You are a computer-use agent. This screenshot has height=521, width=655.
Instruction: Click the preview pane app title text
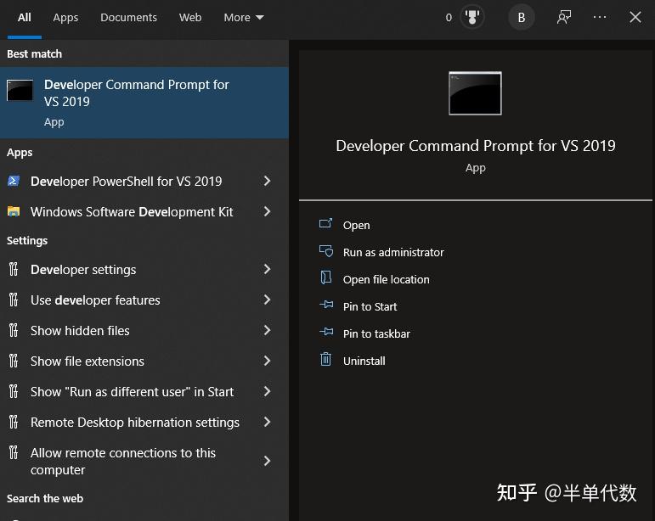476,146
